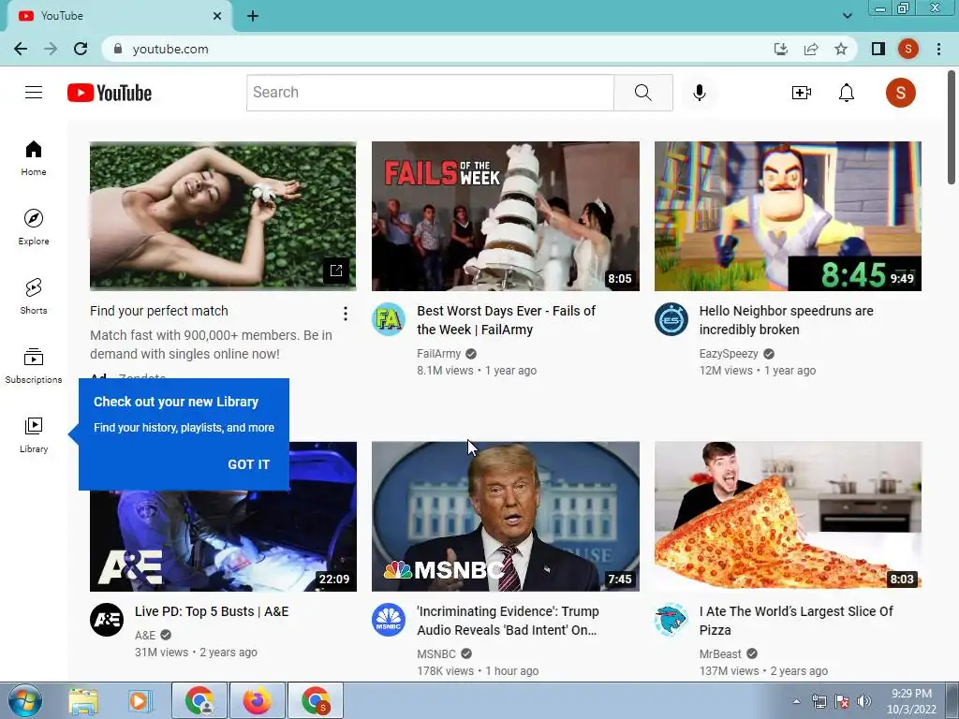
Task: Expand the tab search chevron
Action: (x=847, y=16)
